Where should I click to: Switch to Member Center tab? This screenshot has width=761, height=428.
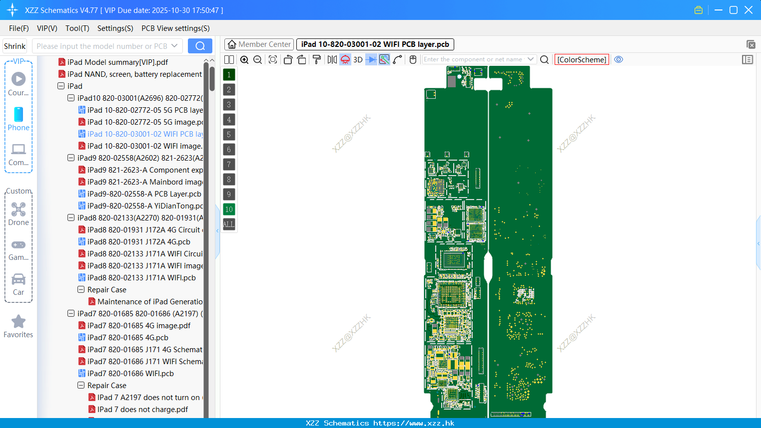click(x=259, y=44)
